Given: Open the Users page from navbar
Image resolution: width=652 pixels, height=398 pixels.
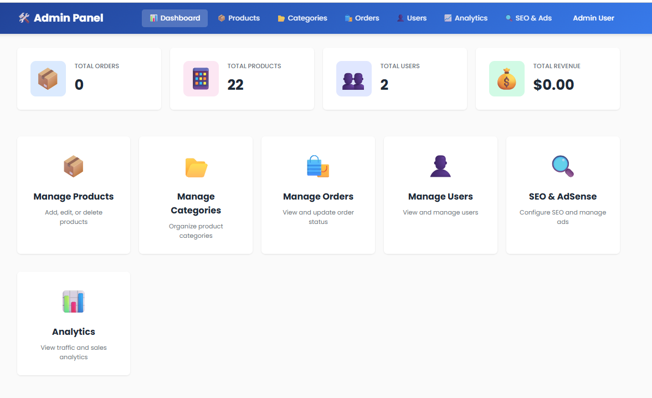Looking at the screenshot, I should tap(412, 18).
